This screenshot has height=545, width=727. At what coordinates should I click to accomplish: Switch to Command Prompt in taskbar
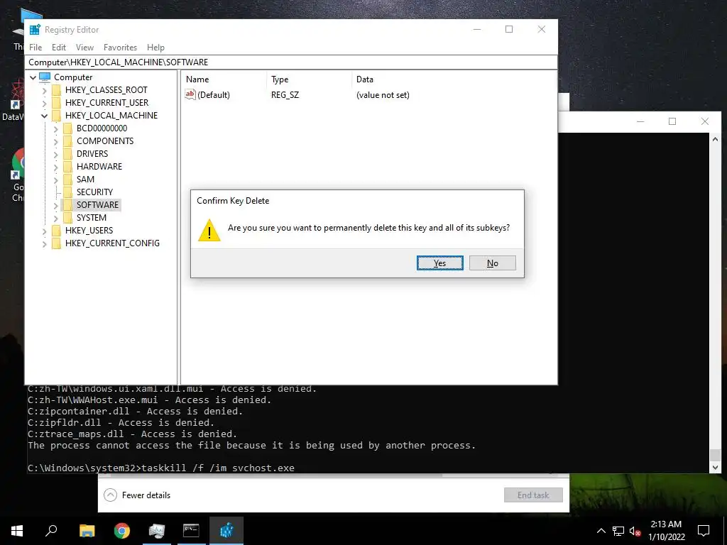[x=191, y=531]
